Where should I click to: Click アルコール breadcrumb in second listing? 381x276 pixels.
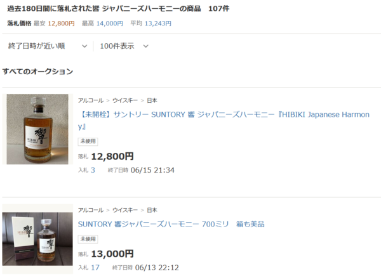(91, 210)
